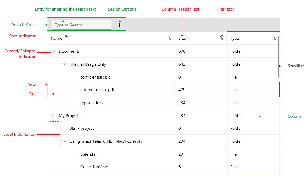
Task: Select the Blank project folder
Action: click(82, 128)
